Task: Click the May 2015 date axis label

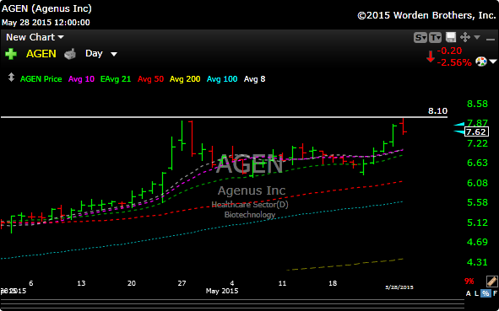Action: (222, 291)
